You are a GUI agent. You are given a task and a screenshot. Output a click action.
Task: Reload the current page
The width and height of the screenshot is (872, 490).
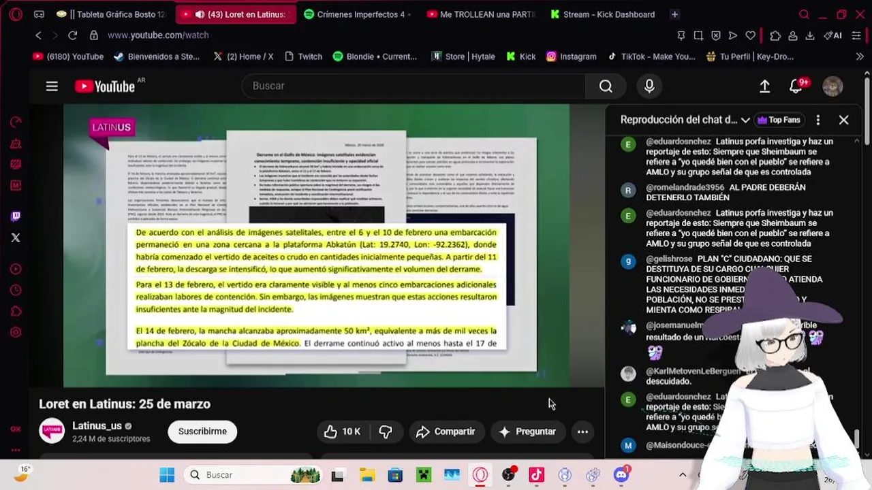pos(72,35)
